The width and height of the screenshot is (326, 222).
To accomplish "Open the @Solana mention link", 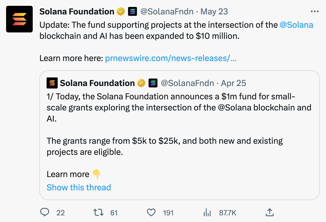I will tap(296, 25).
